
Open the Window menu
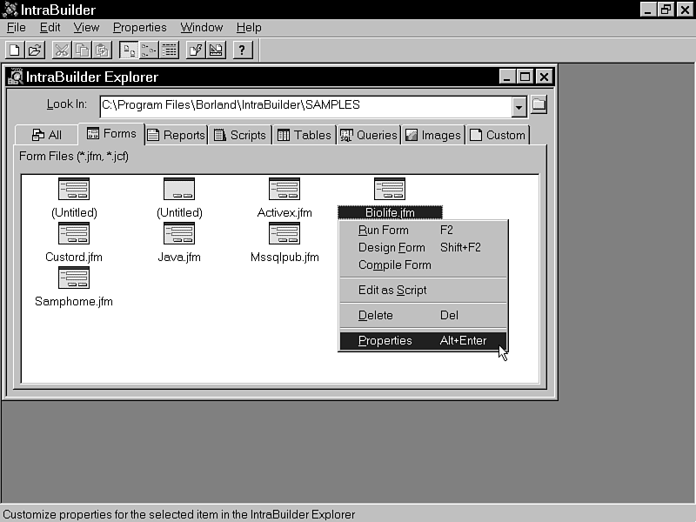point(201,28)
